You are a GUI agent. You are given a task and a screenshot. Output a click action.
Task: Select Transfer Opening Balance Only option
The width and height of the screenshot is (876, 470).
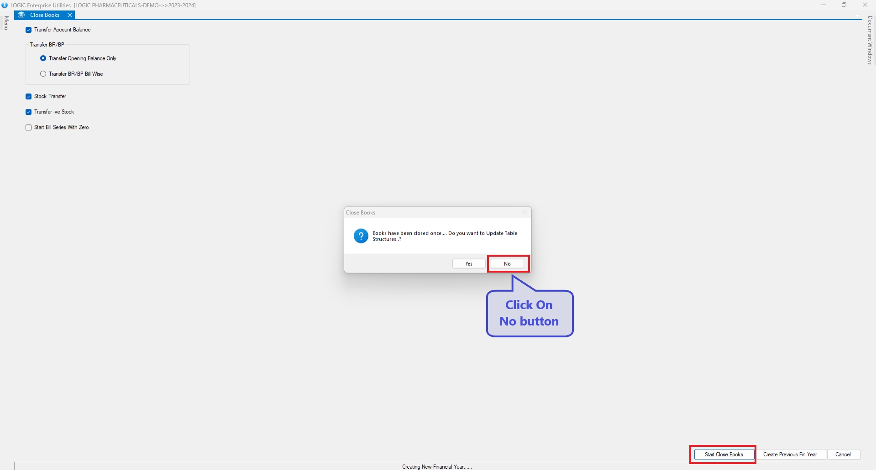tap(43, 58)
